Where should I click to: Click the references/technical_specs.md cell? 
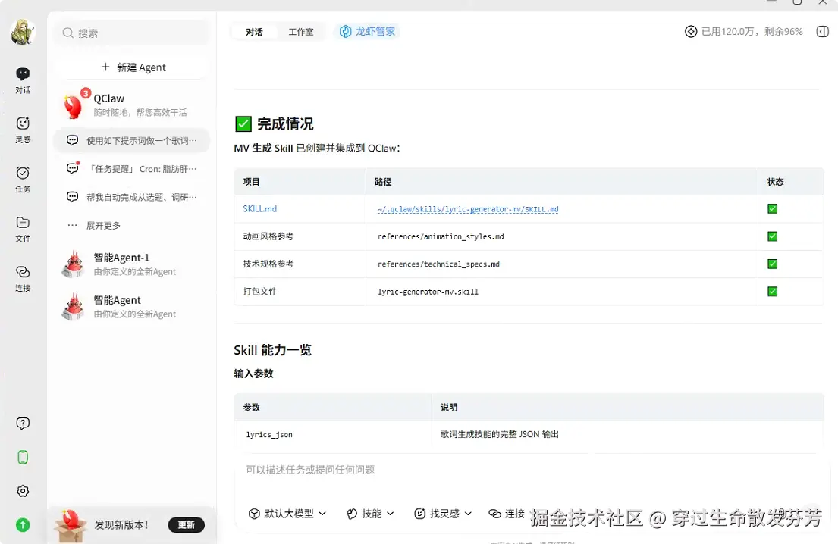tap(438, 264)
